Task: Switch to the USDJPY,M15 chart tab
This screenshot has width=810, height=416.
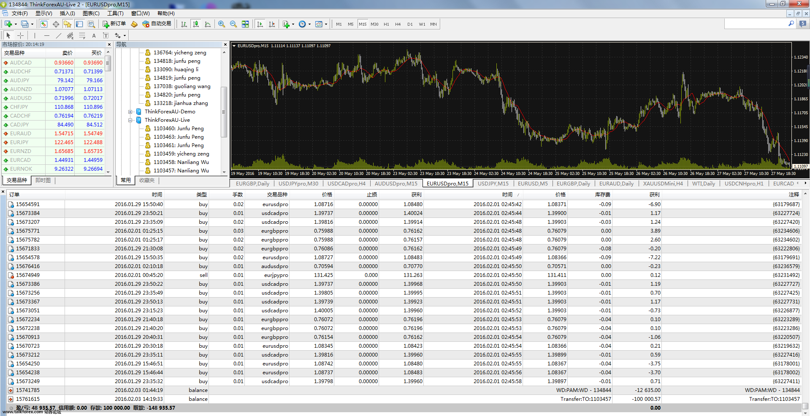Action: click(493, 183)
